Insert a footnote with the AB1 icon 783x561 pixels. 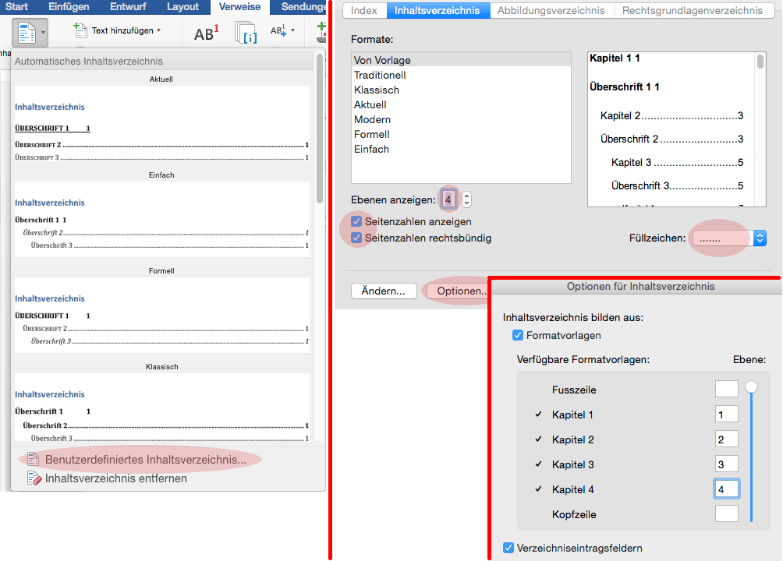206,34
